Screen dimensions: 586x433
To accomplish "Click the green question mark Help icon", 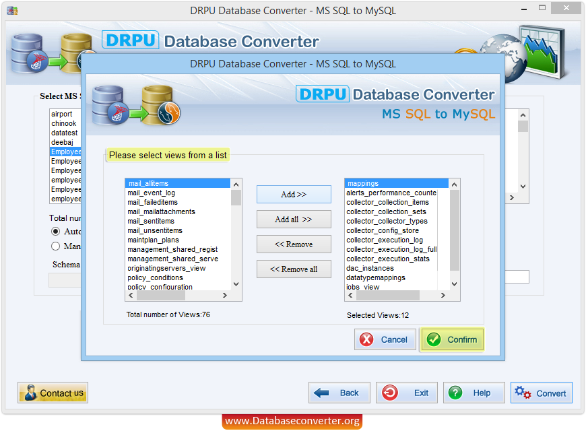I will (x=455, y=393).
